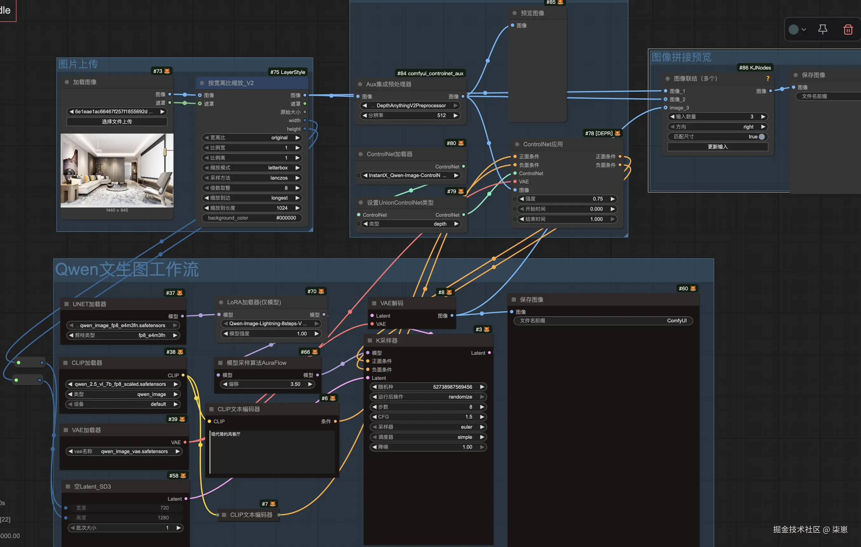Click the question mark help icon
Screen dimensions: 861x547
tap(768, 78)
